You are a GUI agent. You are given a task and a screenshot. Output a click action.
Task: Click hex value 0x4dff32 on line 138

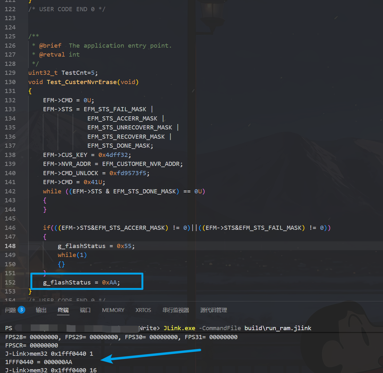(113, 155)
